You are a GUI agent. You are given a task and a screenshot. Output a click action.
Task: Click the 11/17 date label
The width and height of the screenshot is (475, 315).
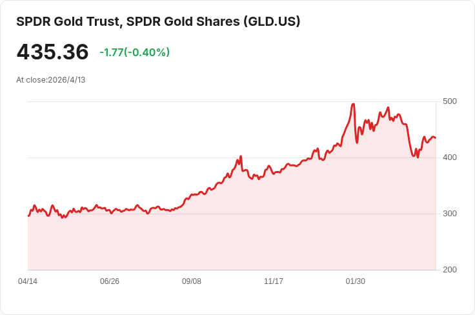(x=274, y=281)
